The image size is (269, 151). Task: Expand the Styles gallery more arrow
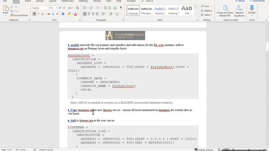click(195, 14)
